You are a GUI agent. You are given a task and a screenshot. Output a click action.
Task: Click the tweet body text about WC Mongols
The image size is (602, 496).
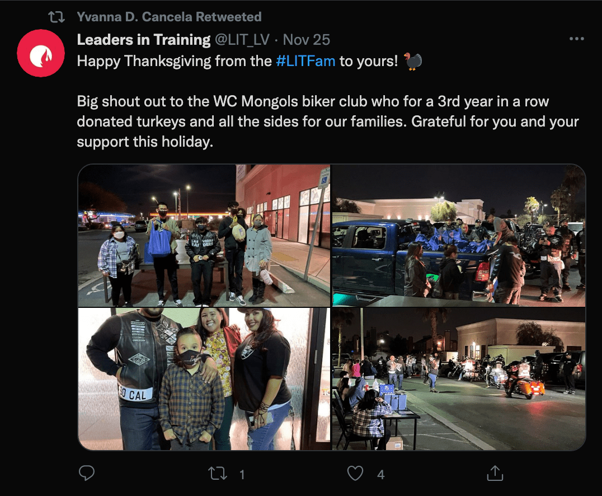327,121
